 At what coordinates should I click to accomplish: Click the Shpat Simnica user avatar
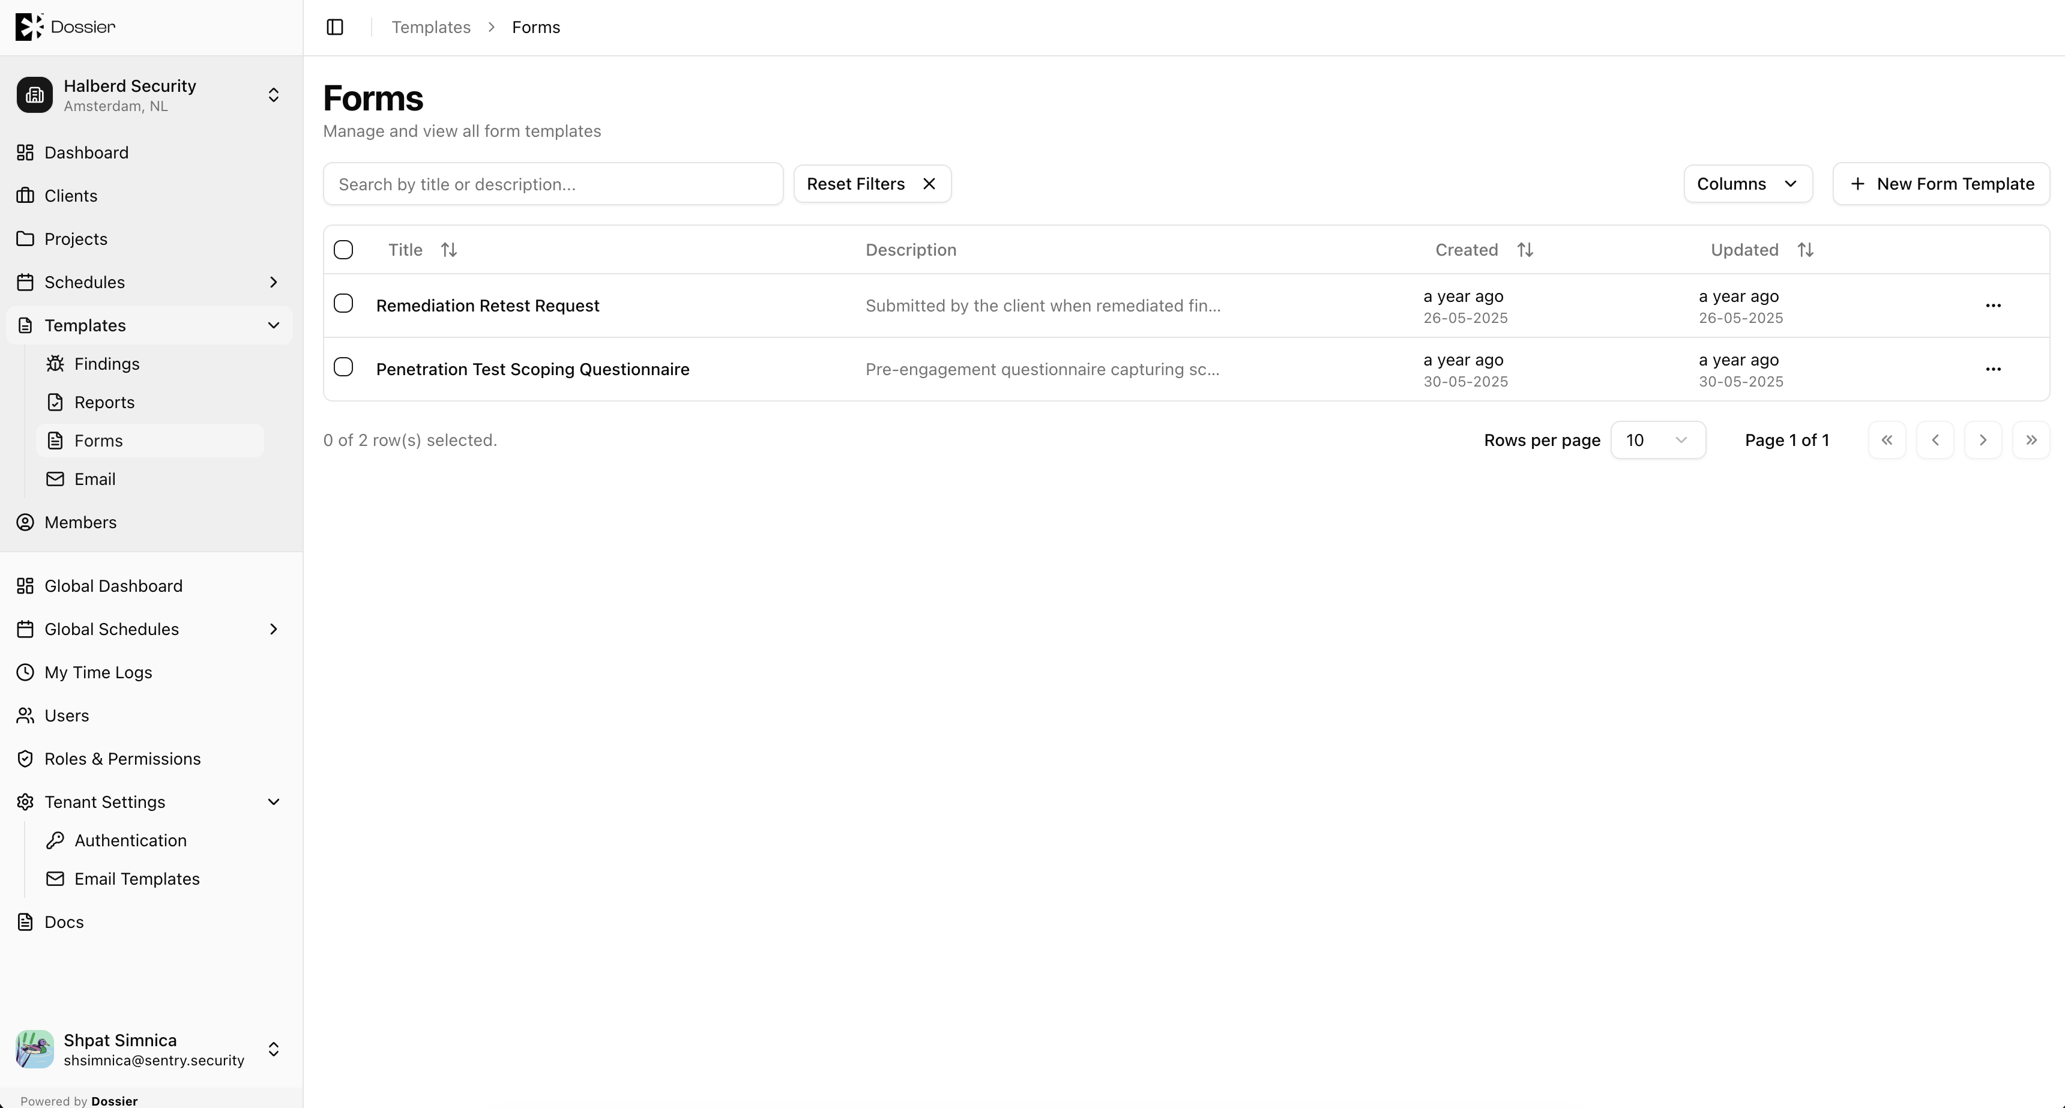point(34,1049)
